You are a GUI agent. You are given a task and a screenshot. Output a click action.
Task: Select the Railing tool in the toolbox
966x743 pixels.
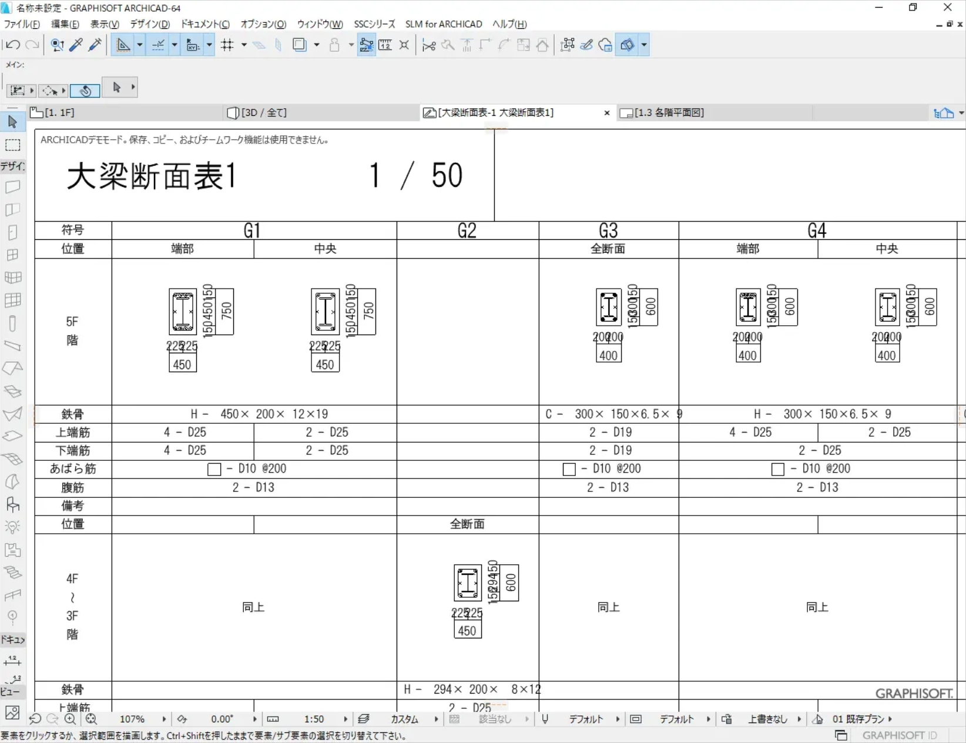[x=12, y=595]
